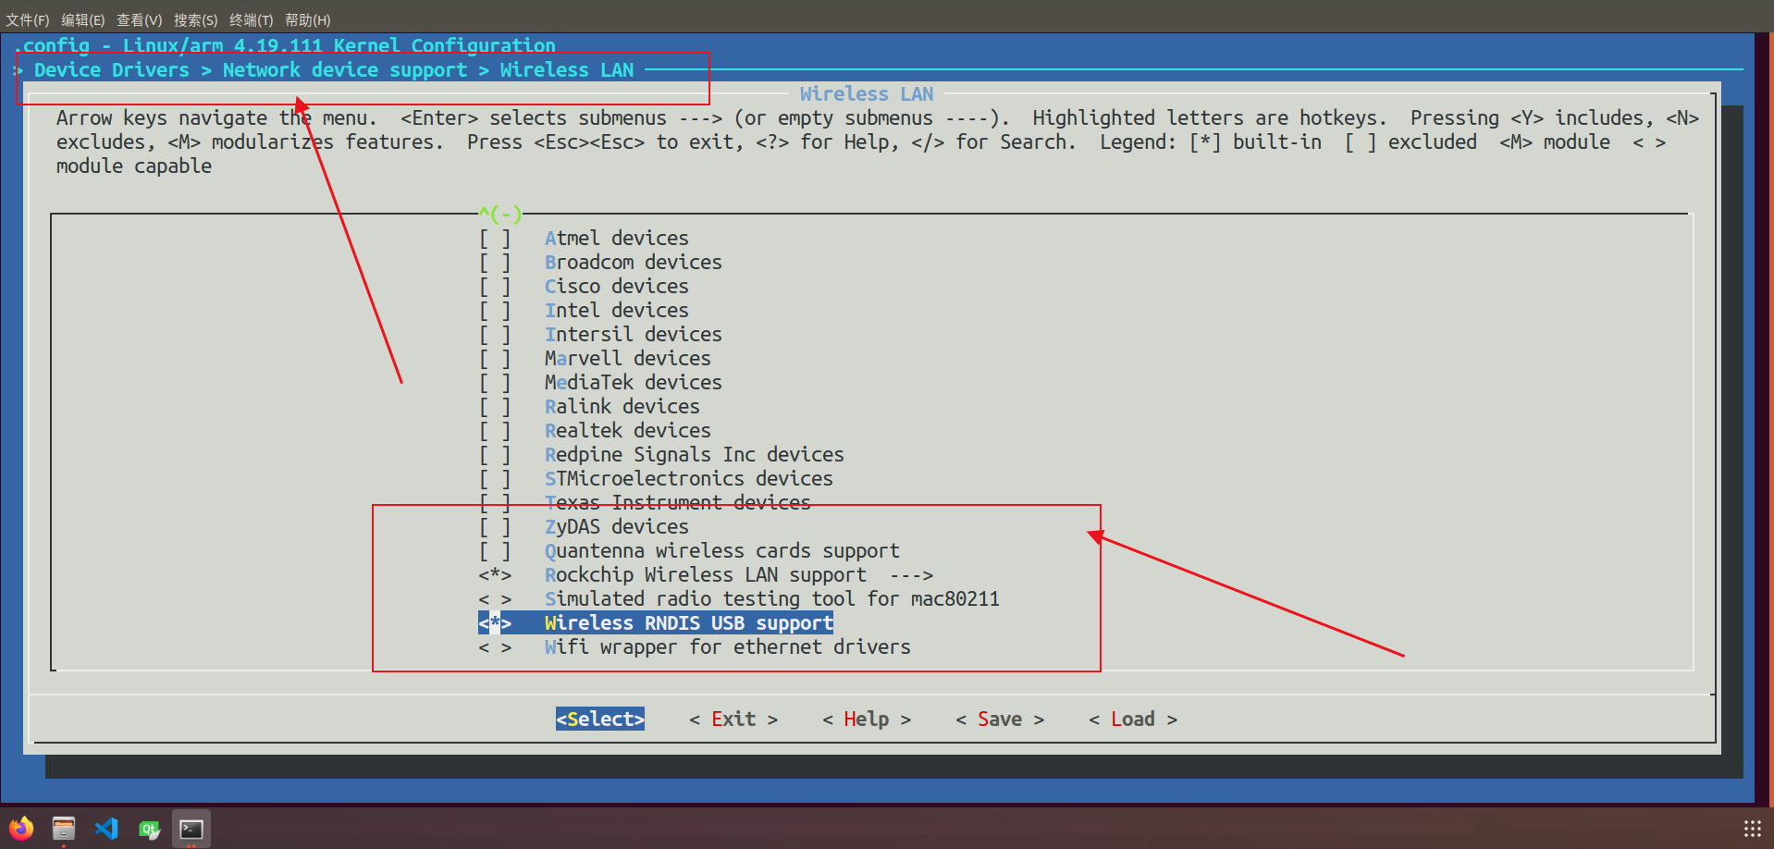Toggle Intel devices checkbox

tap(495, 311)
